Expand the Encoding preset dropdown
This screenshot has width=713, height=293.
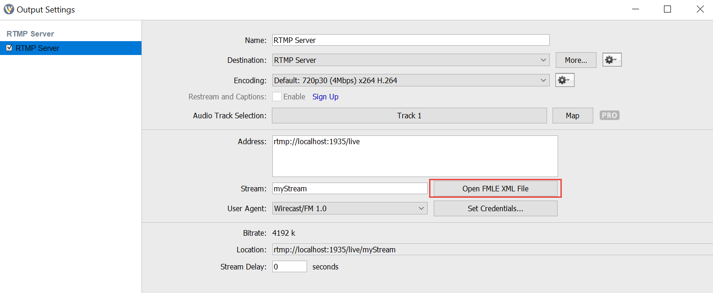click(x=411, y=80)
